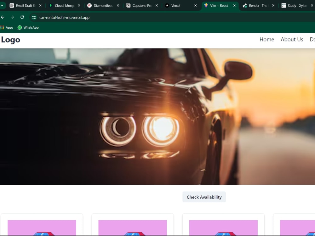
Task: Close the Vite + React tab
Action: 234,6
